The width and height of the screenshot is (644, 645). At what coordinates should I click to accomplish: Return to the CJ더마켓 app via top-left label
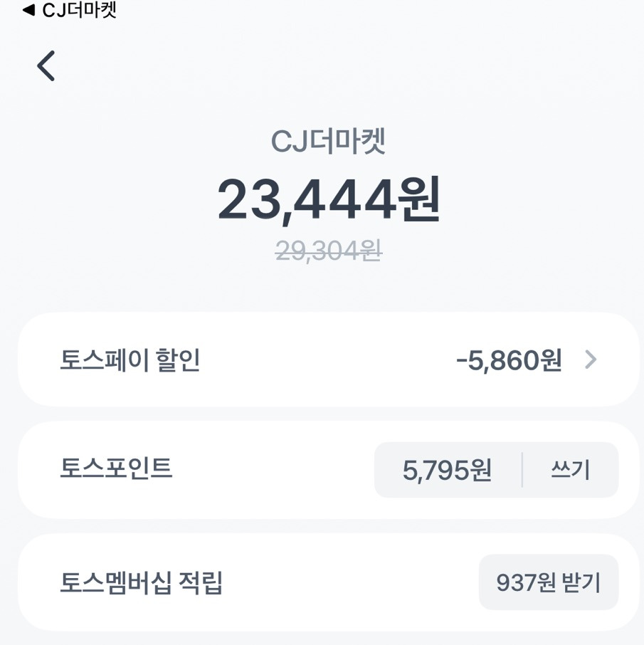pyautogui.click(x=79, y=11)
